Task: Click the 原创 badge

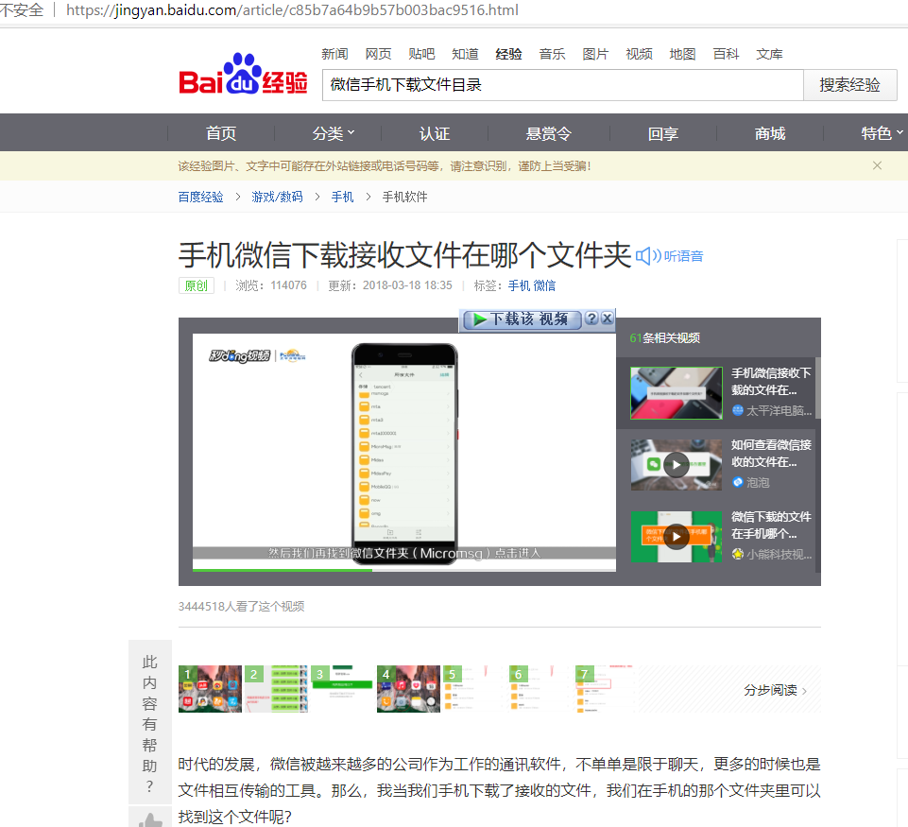Action: [197, 285]
